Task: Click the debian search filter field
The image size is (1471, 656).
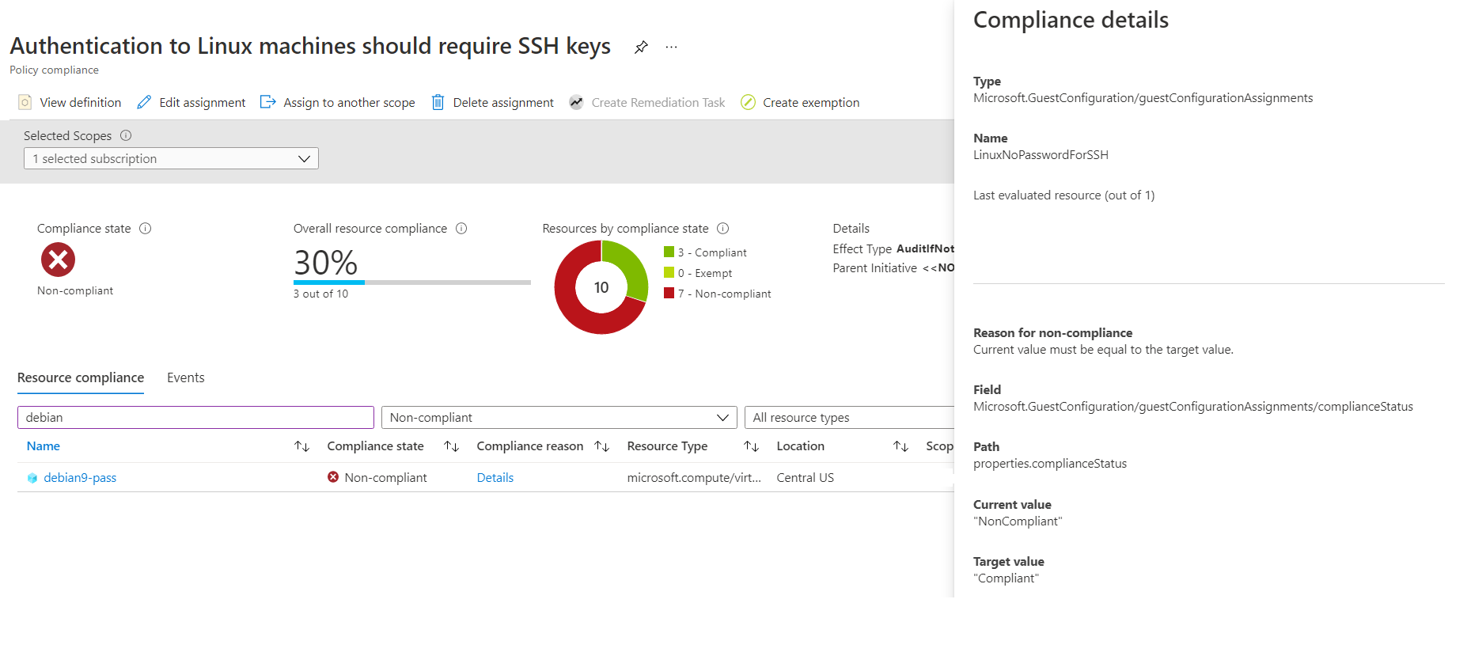Action: point(195,417)
